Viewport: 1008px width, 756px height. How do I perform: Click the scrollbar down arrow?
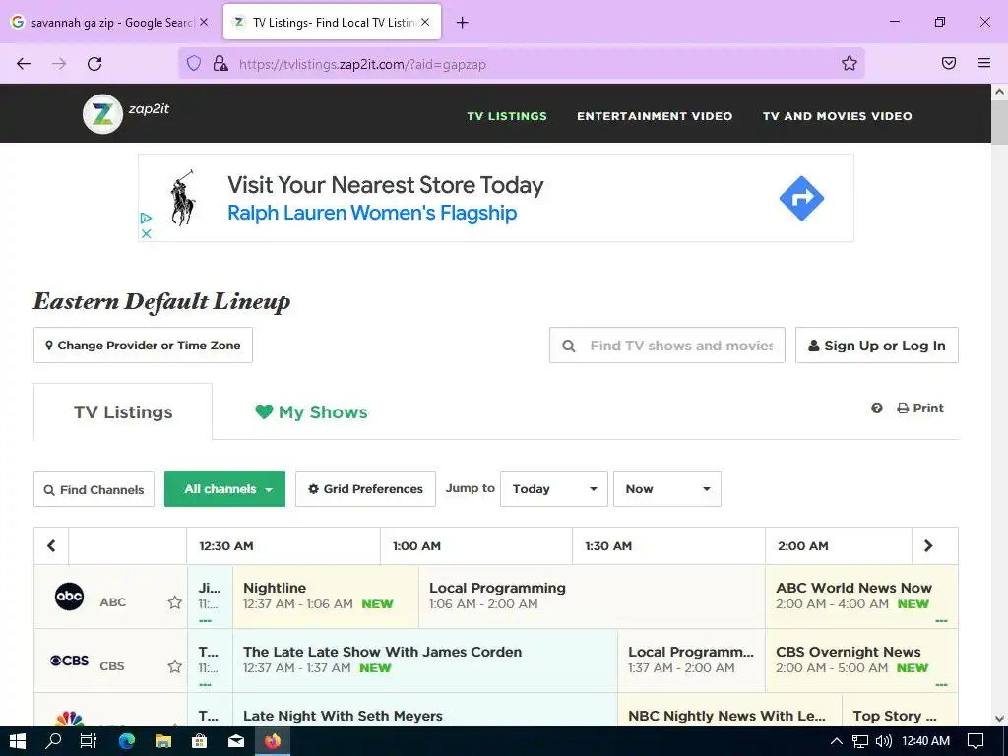pyautogui.click(x=1000, y=719)
